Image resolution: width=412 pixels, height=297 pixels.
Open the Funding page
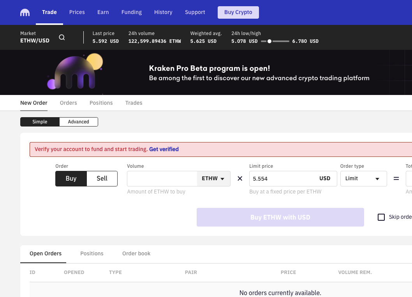tap(131, 12)
